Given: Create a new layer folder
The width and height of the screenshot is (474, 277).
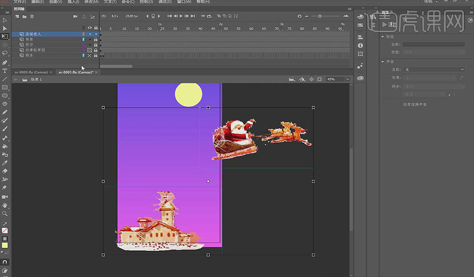Looking at the screenshot, I should 24,16.
